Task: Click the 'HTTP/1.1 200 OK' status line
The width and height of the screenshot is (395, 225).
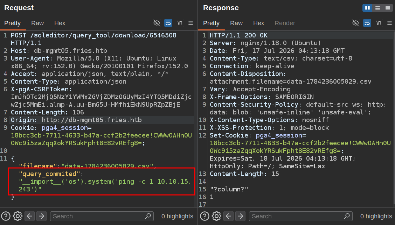Action: pos(238,35)
